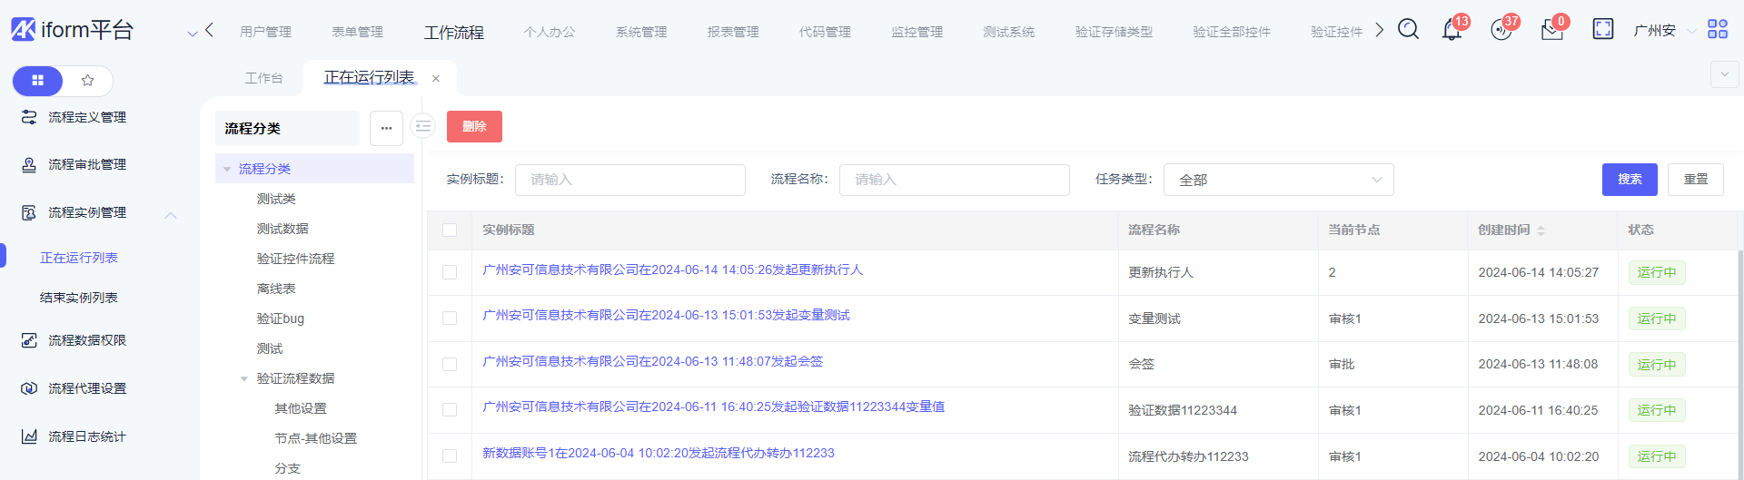Collapse the category panel with indent icon
Viewport: 1744px width, 480px height.
(422, 127)
